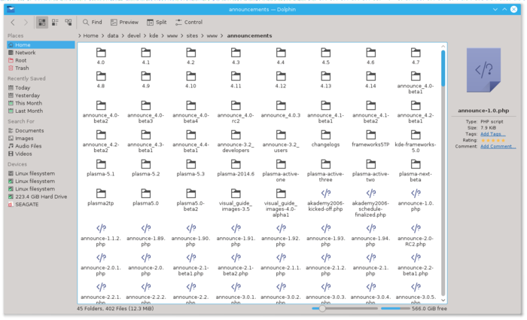Expand the arrow before announcements breadcrumb
This screenshot has width=527, height=320.
click(x=222, y=35)
